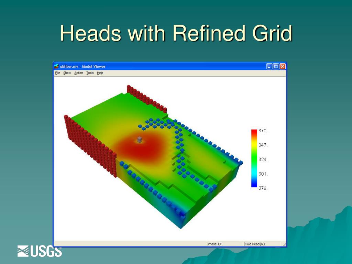Click the 370. legend value
Viewport: 352px width, 264px height.
pos(263,131)
